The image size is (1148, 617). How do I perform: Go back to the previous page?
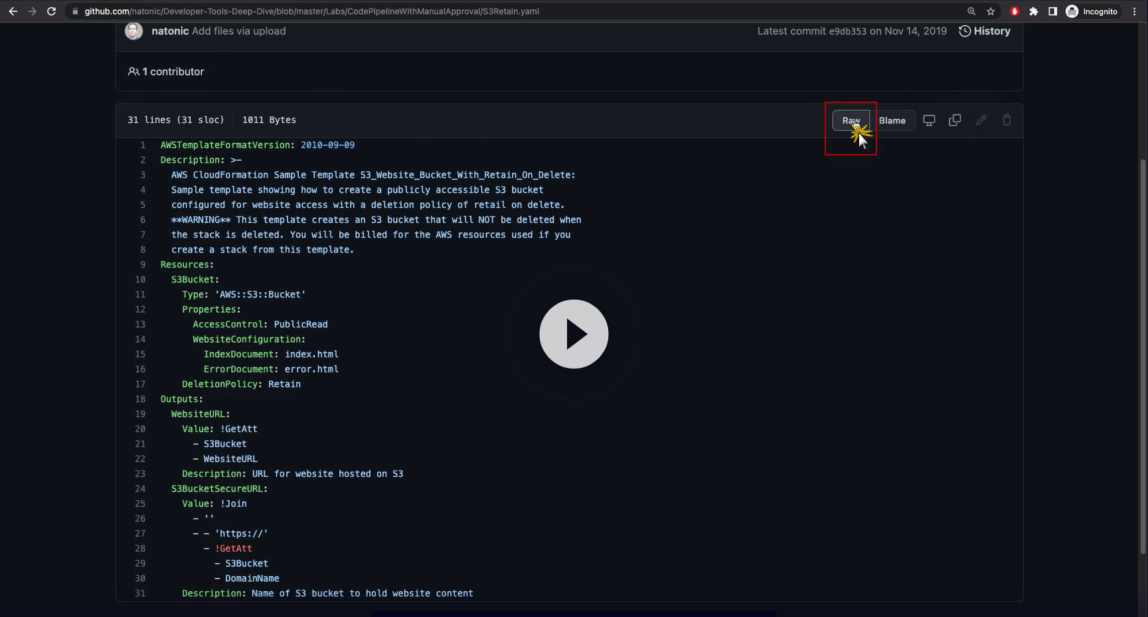point(13,11)
